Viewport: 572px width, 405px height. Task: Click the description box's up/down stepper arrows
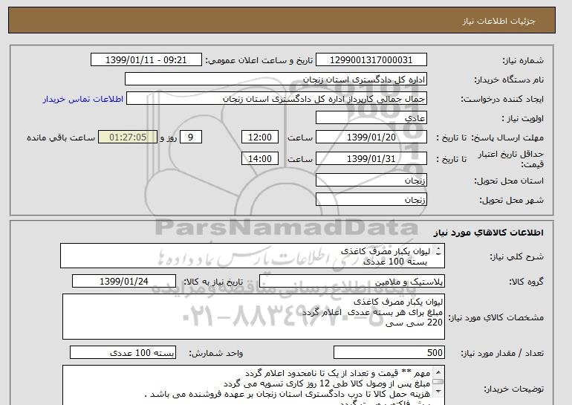click(x=438, y=251)
